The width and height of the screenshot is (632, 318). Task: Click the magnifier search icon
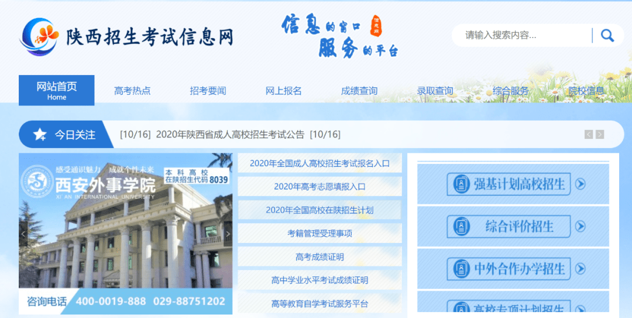coord(607,36)
